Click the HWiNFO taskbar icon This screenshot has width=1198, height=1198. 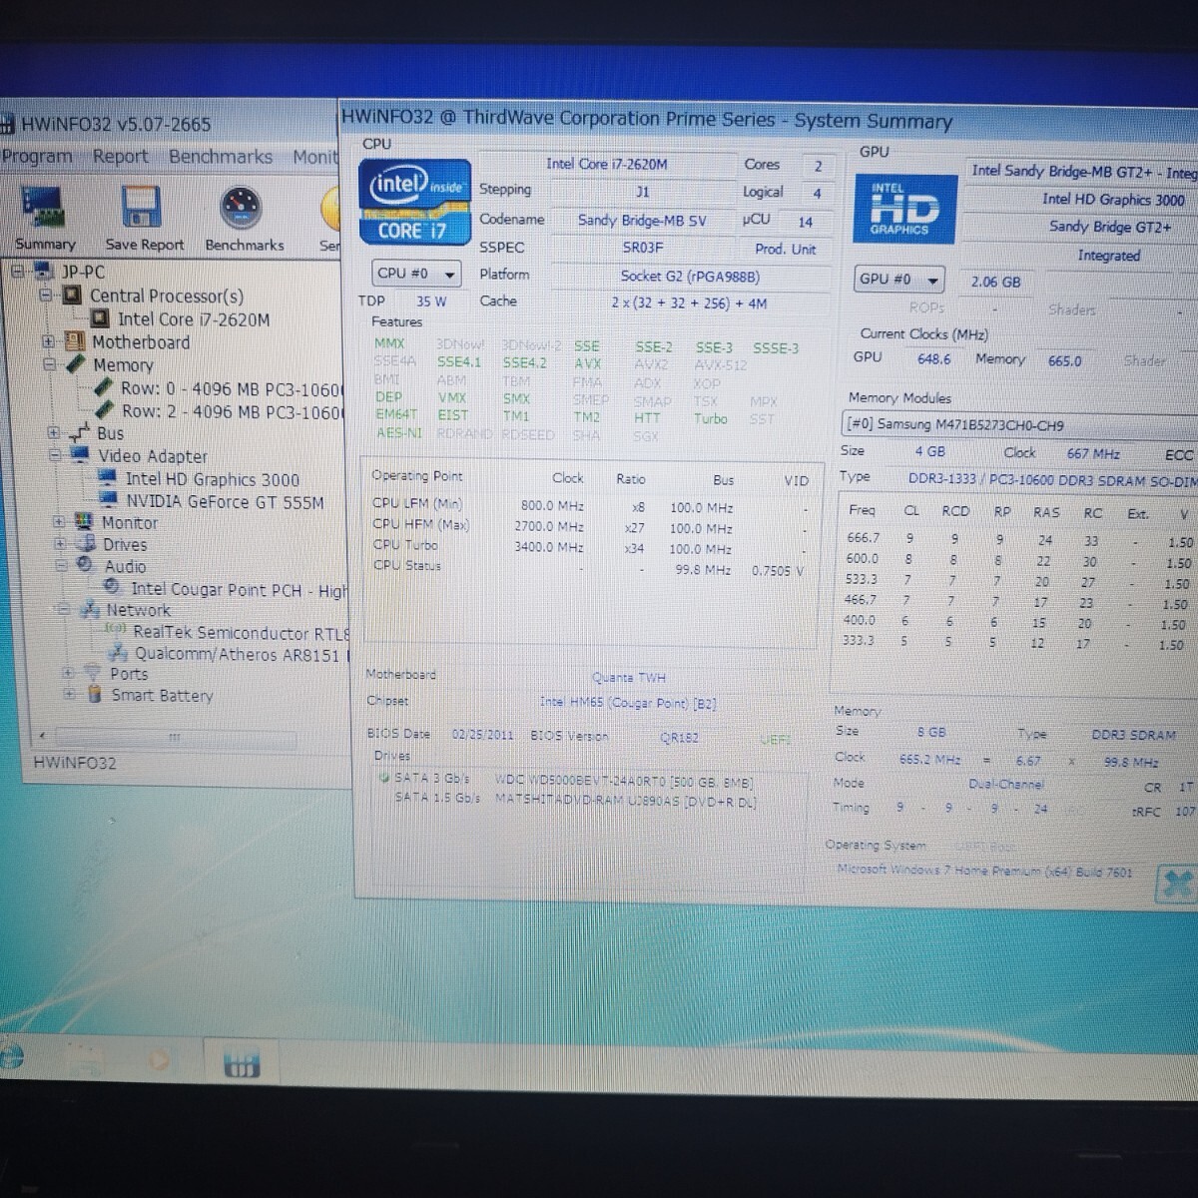click(240, 1062)
